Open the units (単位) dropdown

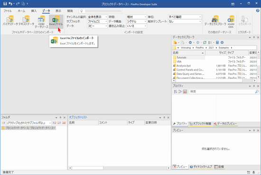tap(185, 17)
